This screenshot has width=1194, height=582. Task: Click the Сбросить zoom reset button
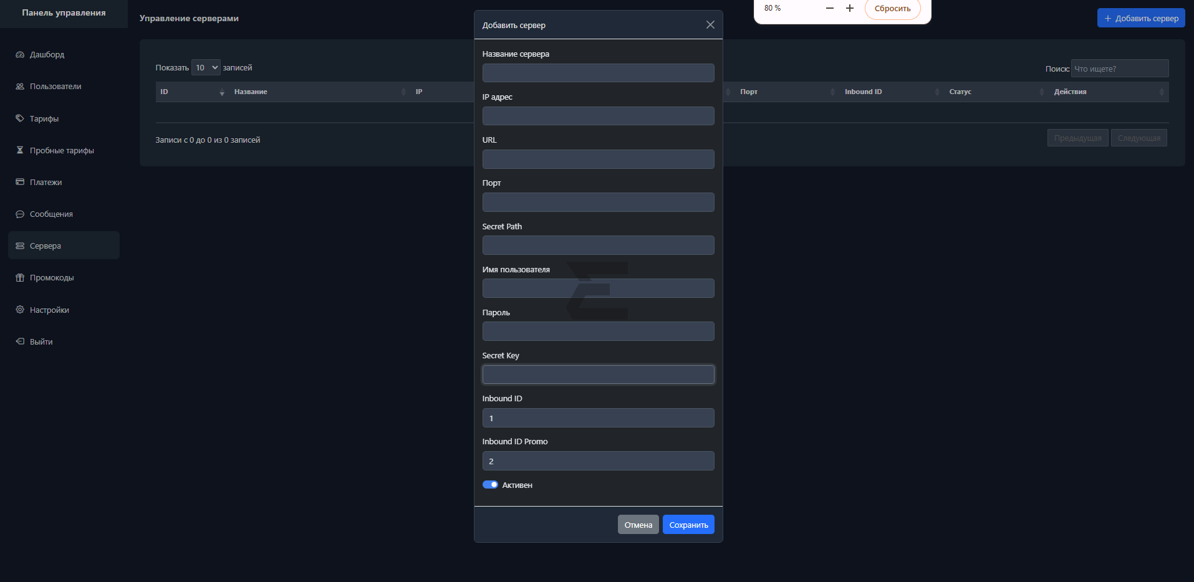[x=892, y=9]
